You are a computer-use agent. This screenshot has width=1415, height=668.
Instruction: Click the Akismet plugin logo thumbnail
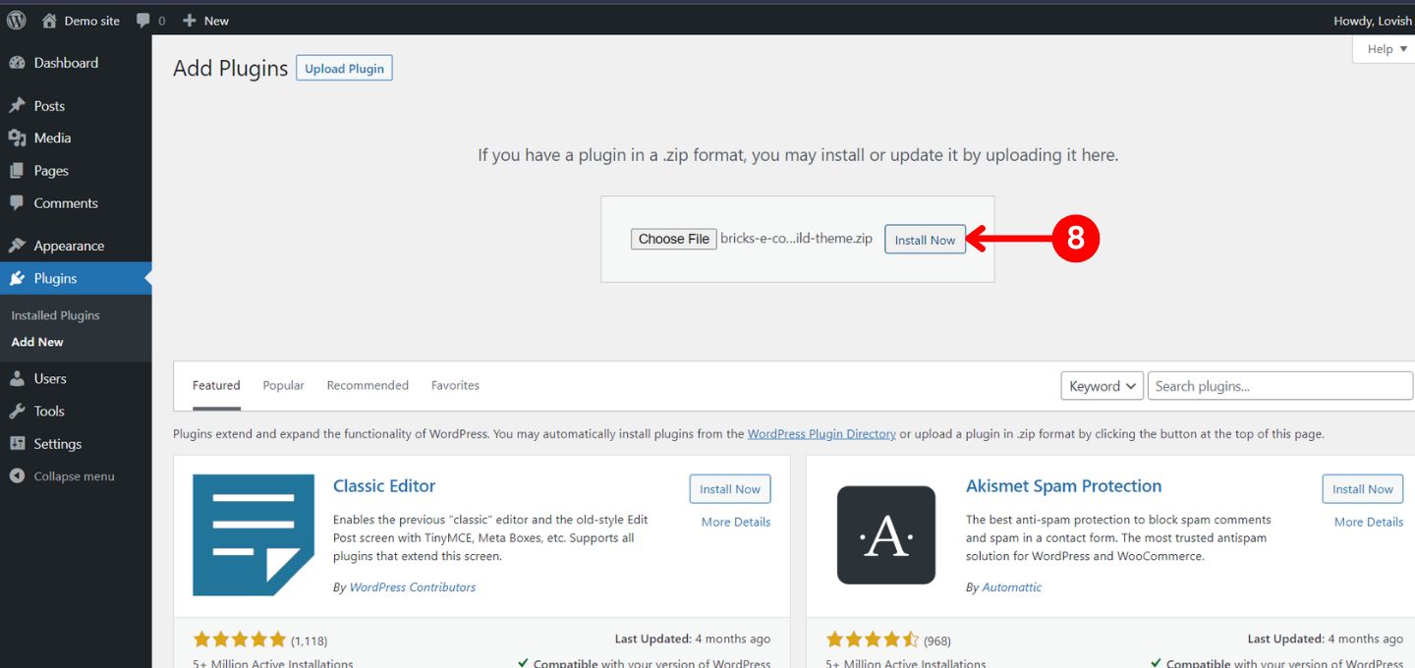(886, 535)
